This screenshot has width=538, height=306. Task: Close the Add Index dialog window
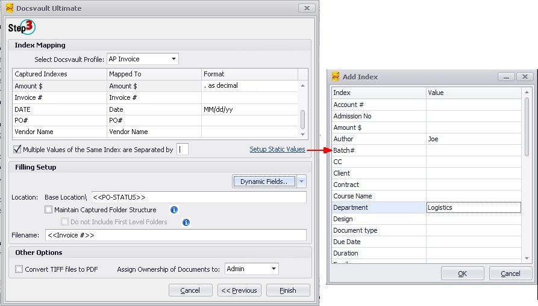(525, 77)
